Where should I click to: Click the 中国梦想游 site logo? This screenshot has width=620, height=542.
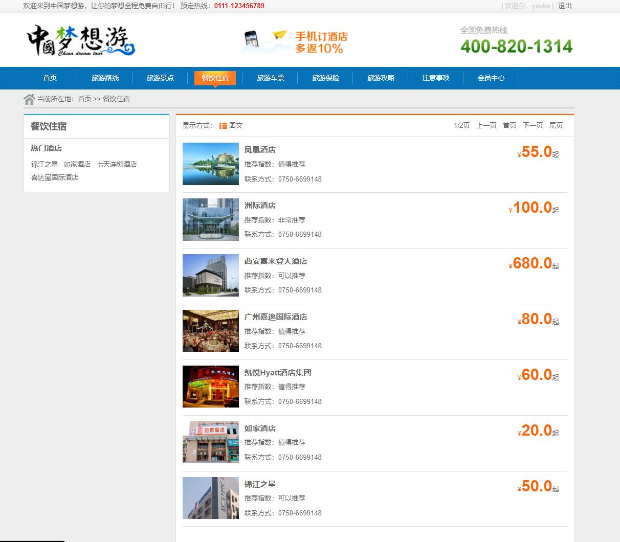coord(81,40)
